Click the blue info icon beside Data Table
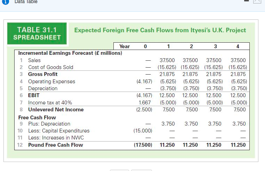The height and width of the screenshot is (171, 265). [x=6, y=2]
